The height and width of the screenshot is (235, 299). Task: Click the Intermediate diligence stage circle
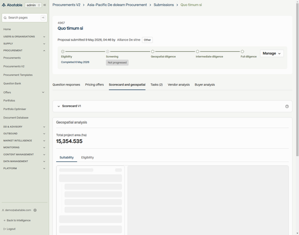(197, 51)
